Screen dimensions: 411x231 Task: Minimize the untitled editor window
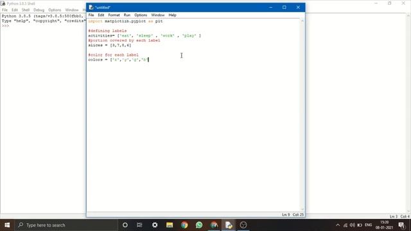(x=271, y=7)
